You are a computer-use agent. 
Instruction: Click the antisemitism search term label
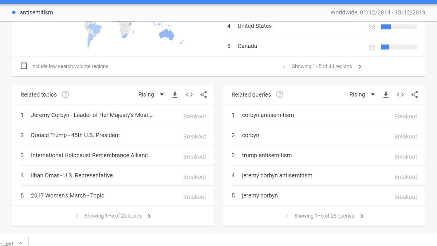point(36,12)
